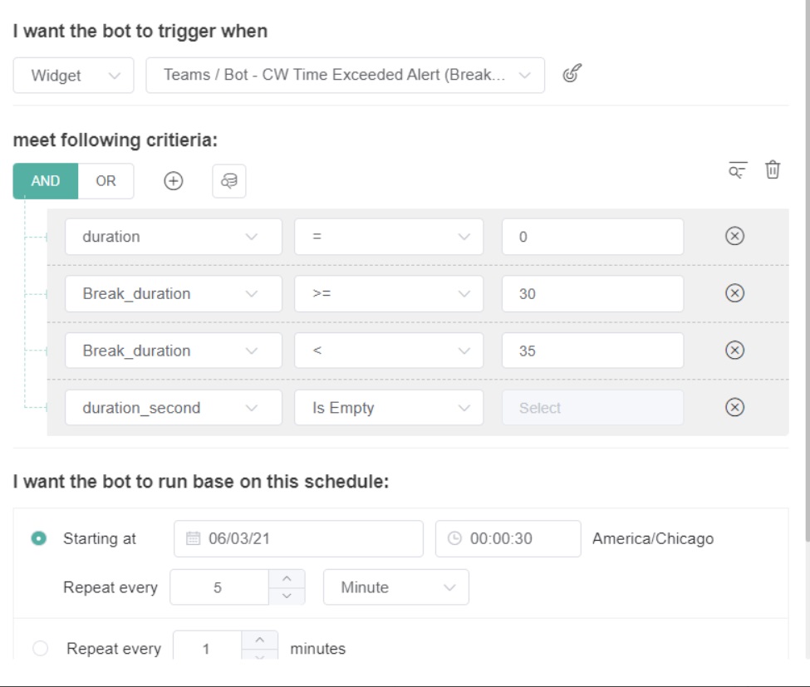Remove the Break_duration >= 30 criteria row
This screenshot has width=810, height=687.
coord(734,293)
